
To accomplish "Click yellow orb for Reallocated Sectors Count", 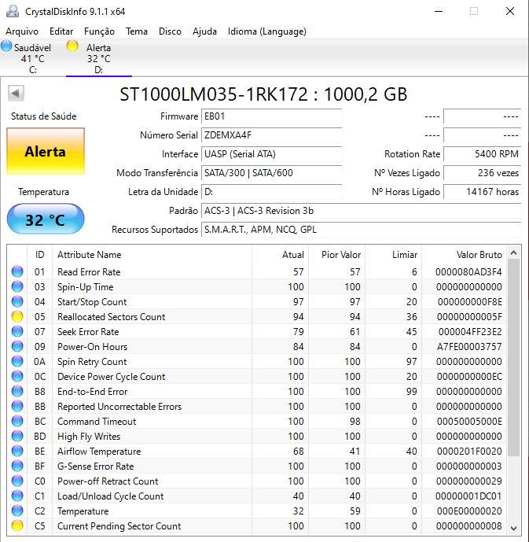I will (17, 316).
